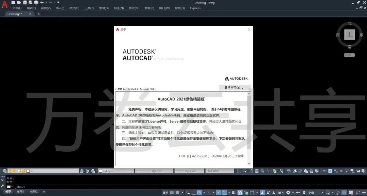This screenshot has height=196, width=367.
Task: Open the ByLayer color control dropdown
Action: 116,171
